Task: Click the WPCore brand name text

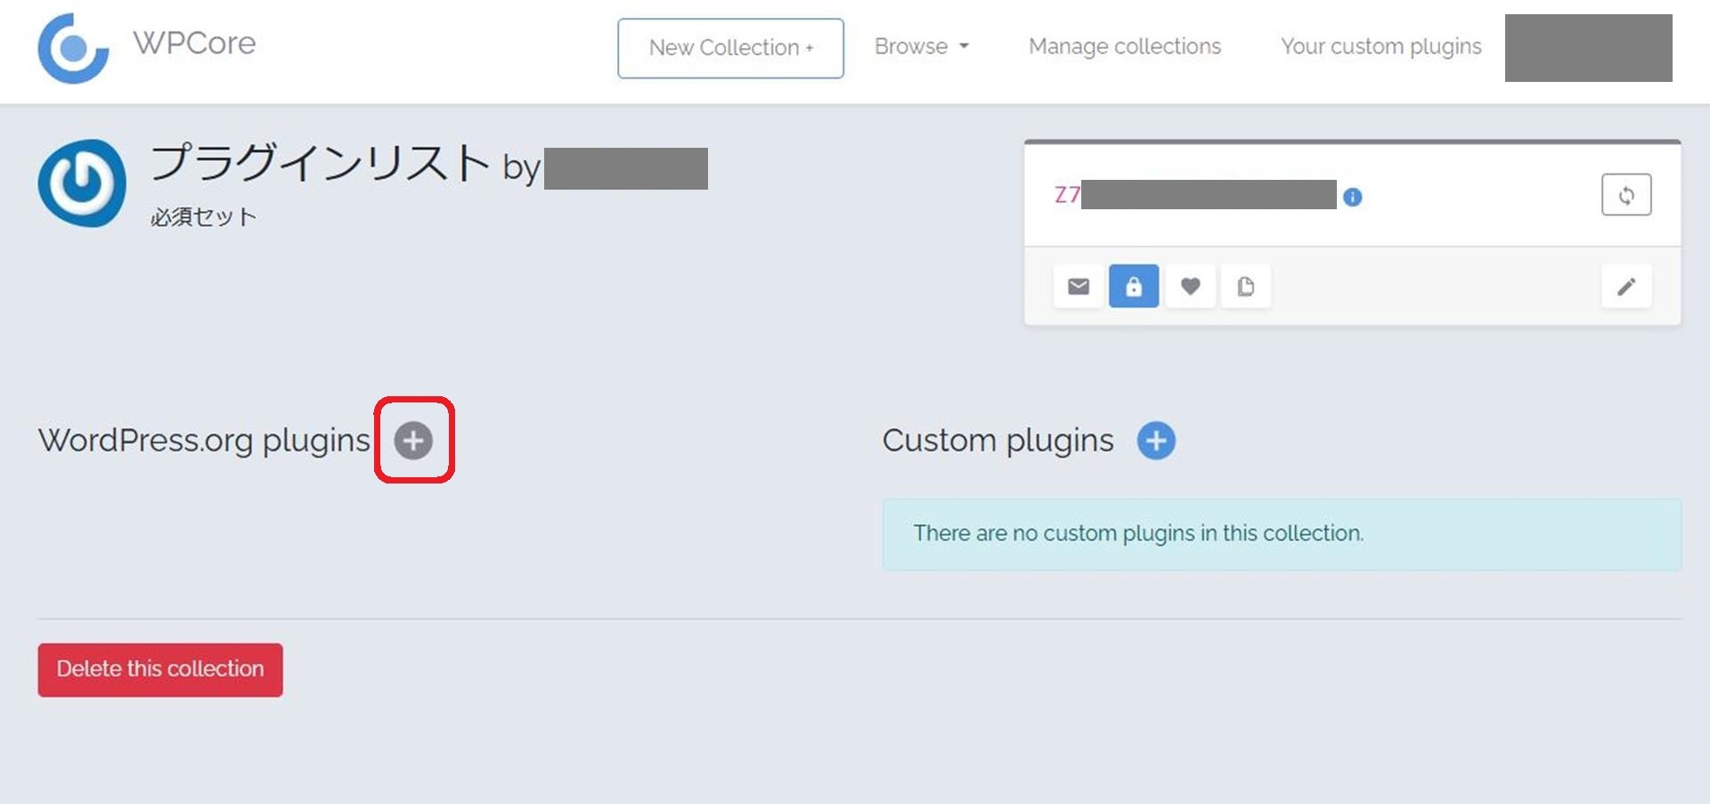Action: point(194,43)
